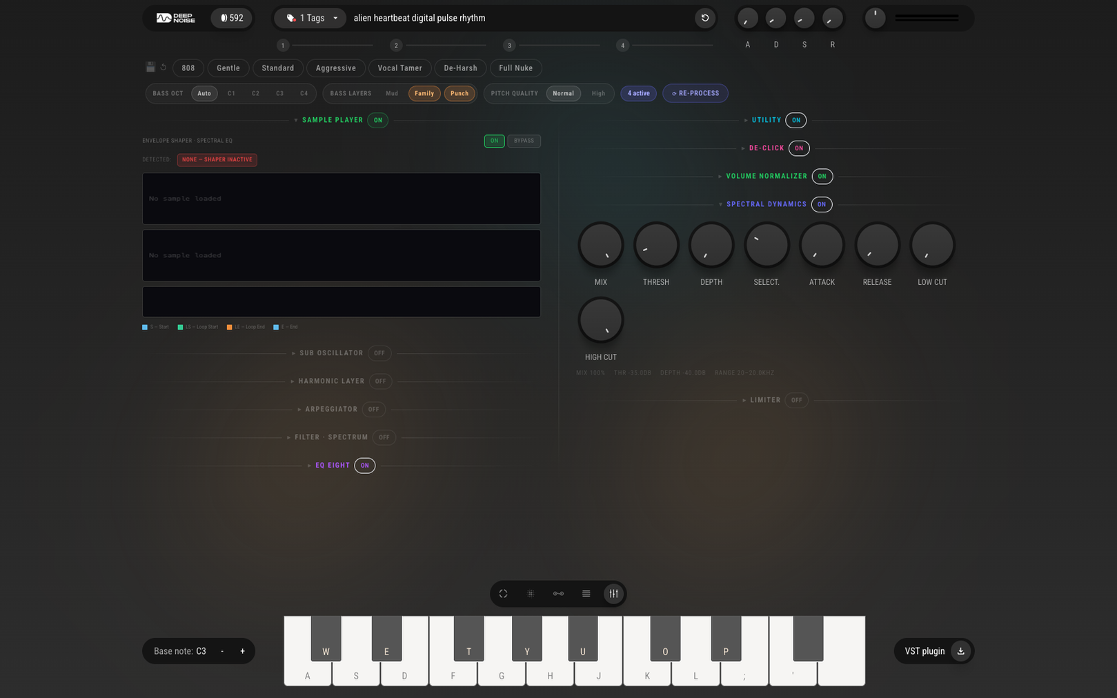Set Pitch Quality to High
Viewport: 1117px width, 698px height.
(598, 94)
